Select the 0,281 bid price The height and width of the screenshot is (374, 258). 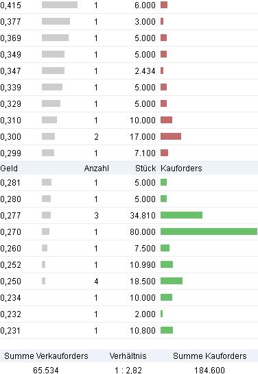10,183
